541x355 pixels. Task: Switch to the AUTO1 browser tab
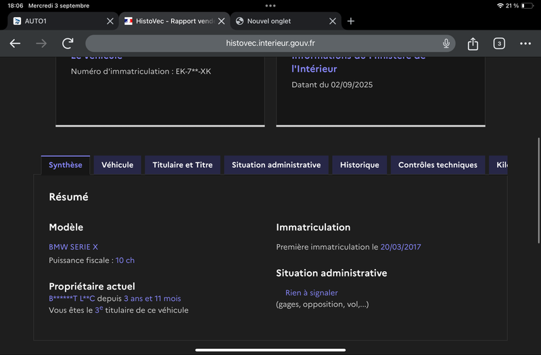coord(63,21)
